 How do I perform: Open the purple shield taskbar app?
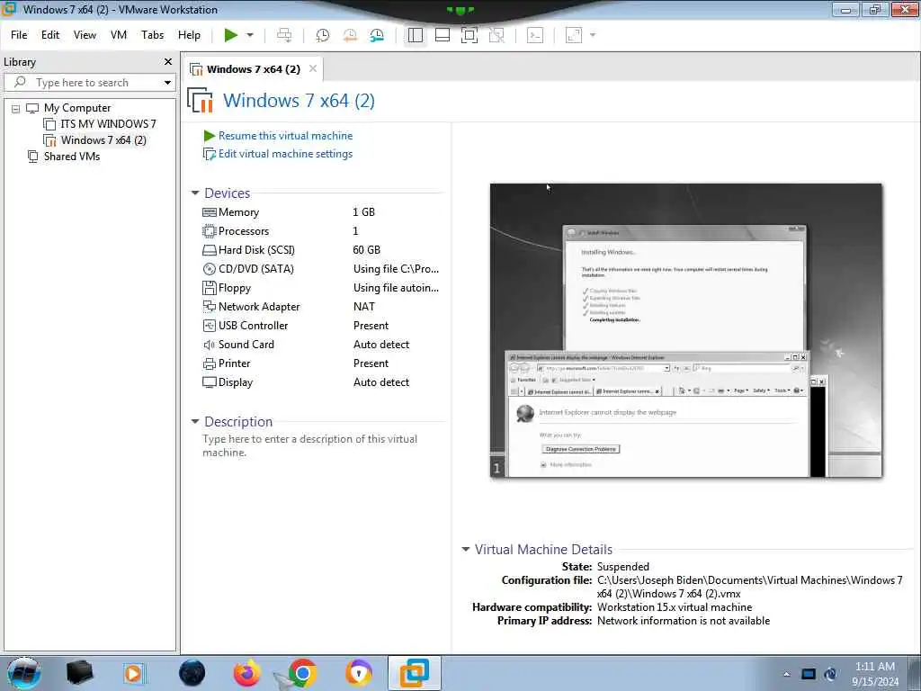click(358, 673)
